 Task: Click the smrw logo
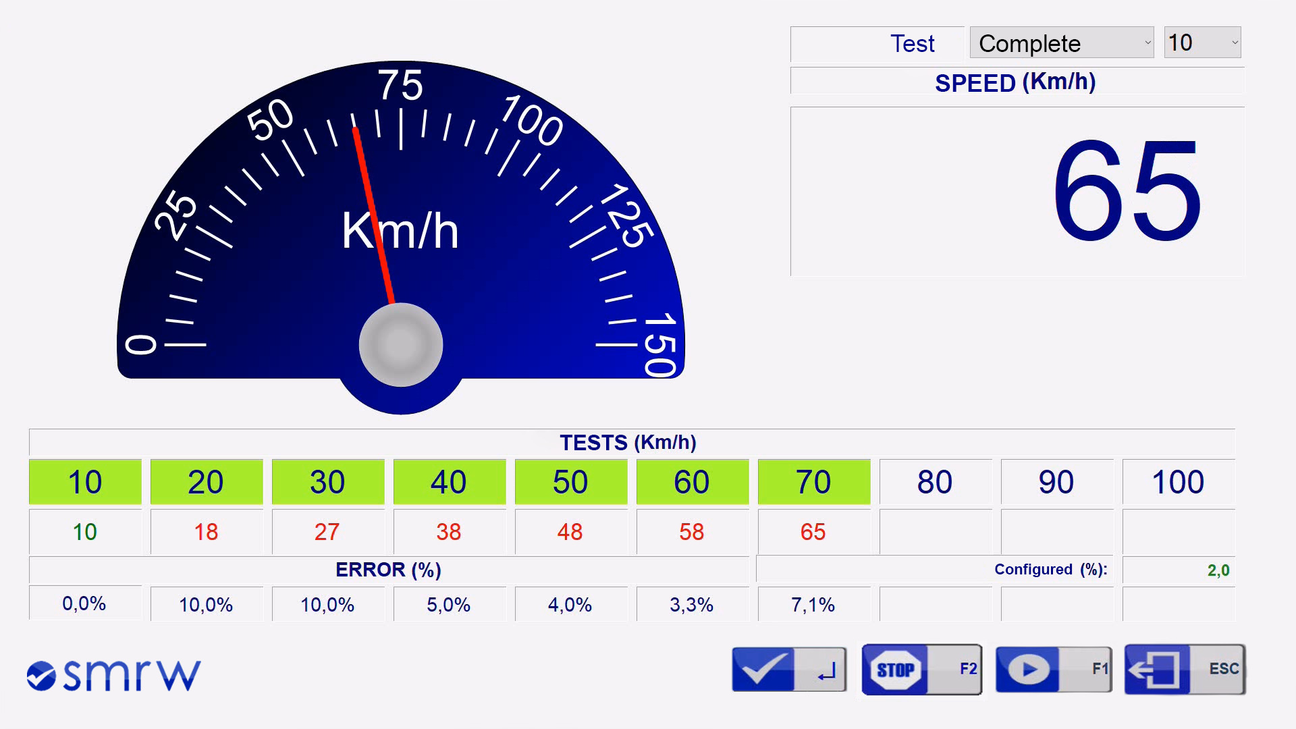point(113,674)
